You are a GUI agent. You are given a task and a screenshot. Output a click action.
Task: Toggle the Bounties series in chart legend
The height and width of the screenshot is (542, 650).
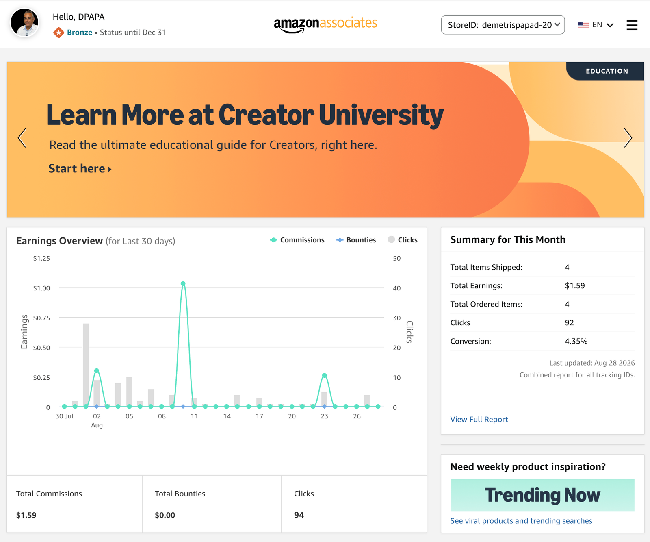[x=356, y=240]
